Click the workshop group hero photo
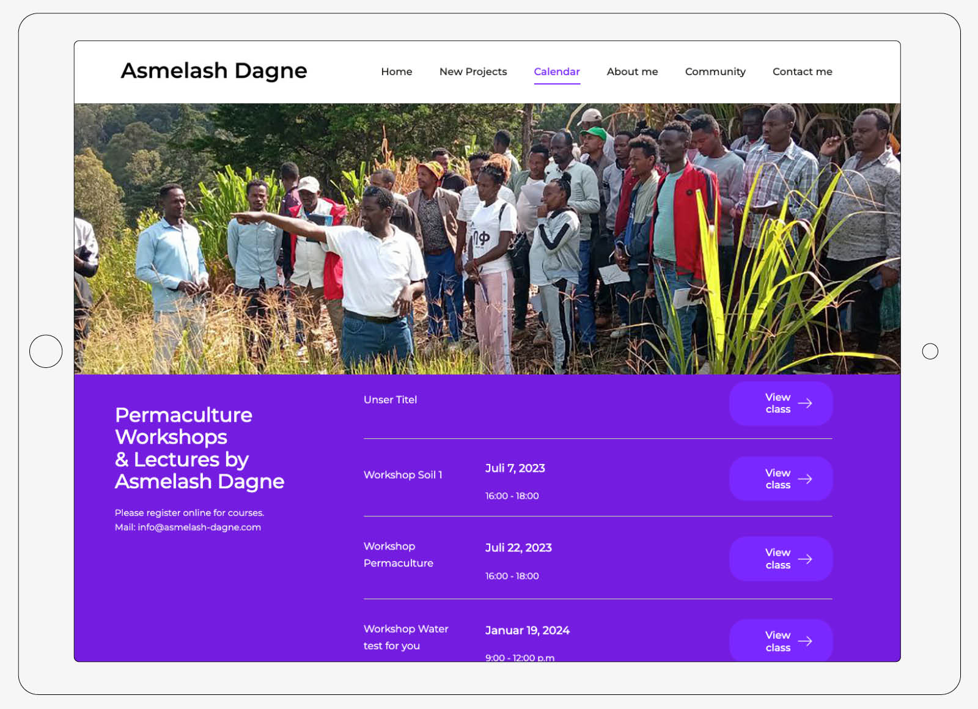 pyautogui.click(x=487, y=239)
